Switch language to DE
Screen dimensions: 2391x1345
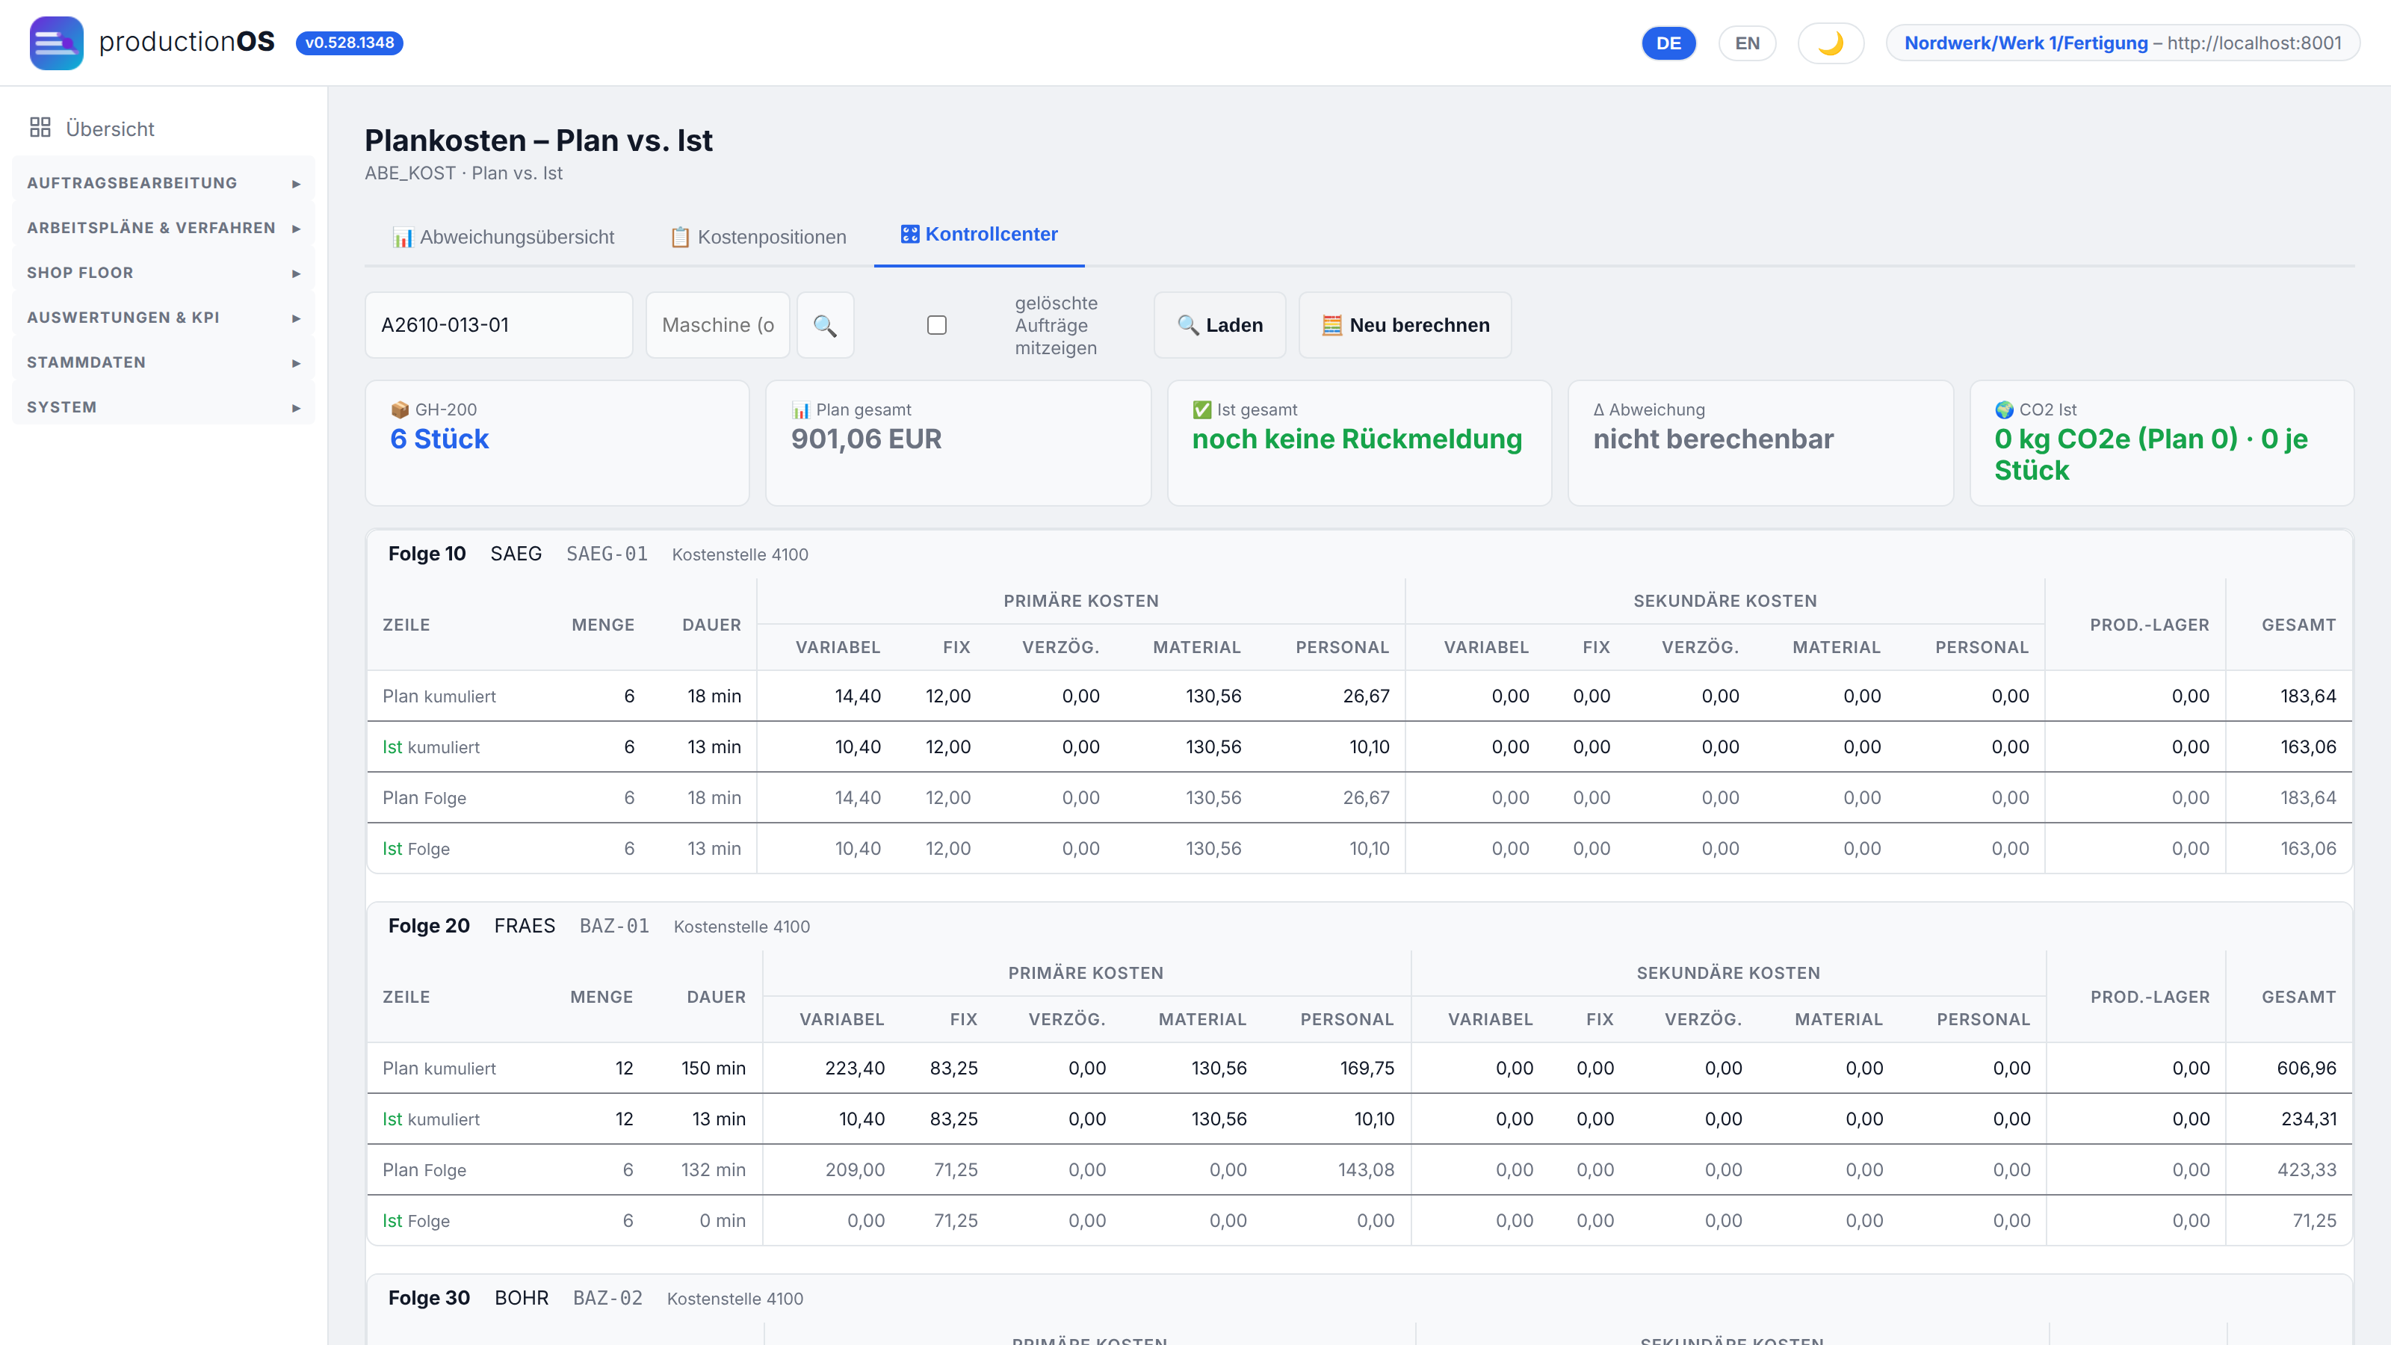(1668, 43)
